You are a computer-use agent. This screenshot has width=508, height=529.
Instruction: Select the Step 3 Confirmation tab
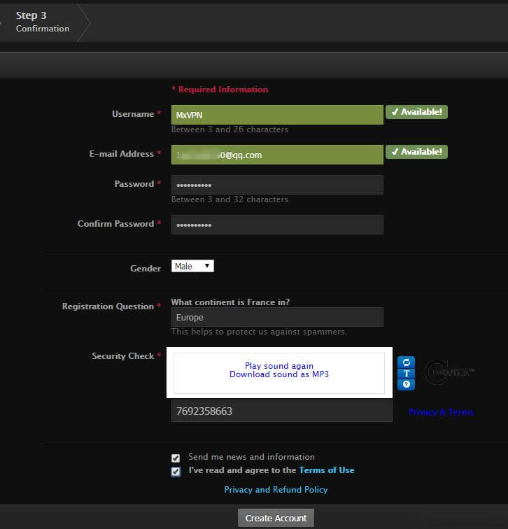42,22
